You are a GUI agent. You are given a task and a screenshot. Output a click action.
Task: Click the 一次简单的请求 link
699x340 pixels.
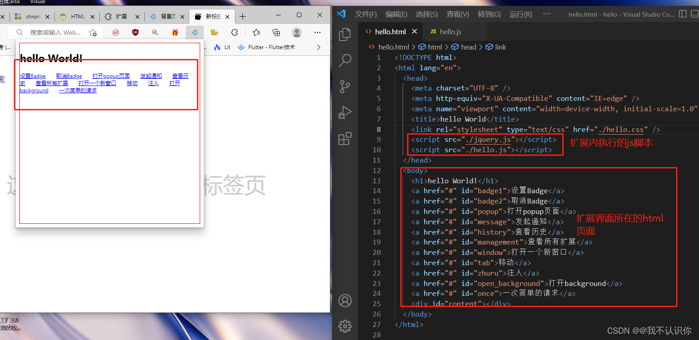(x=78, y=91)
